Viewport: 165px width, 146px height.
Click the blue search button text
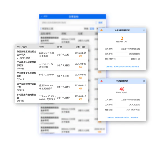pyautogui.click(x=100, y=23)
